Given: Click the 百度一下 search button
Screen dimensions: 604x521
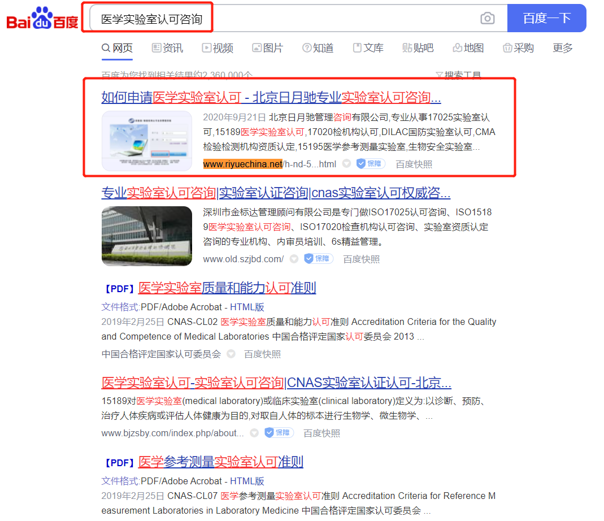Looking at the screenshot, I should click(x=546, y=18).
